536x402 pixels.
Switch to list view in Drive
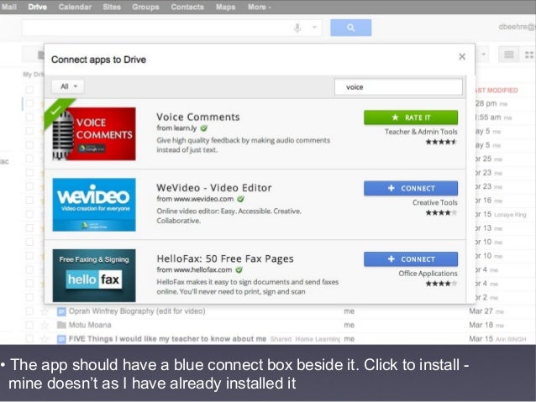pyautogui.click(x=508, y=55)
